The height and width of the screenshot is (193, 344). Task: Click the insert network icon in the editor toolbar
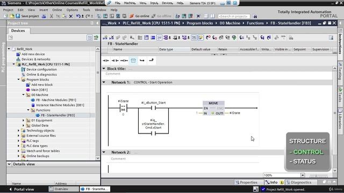[x=105, y=38]
